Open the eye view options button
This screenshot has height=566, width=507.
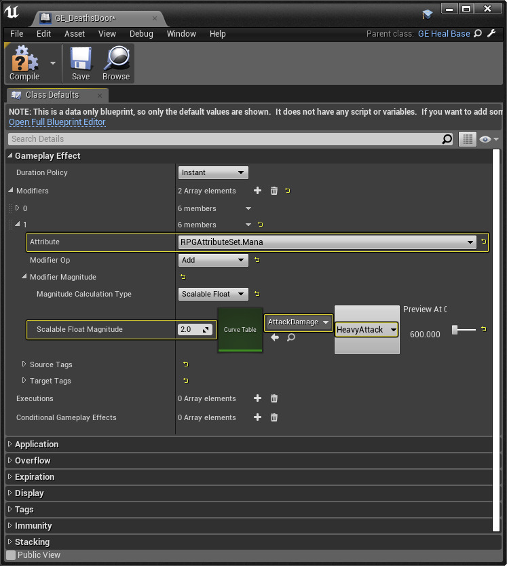489,139
